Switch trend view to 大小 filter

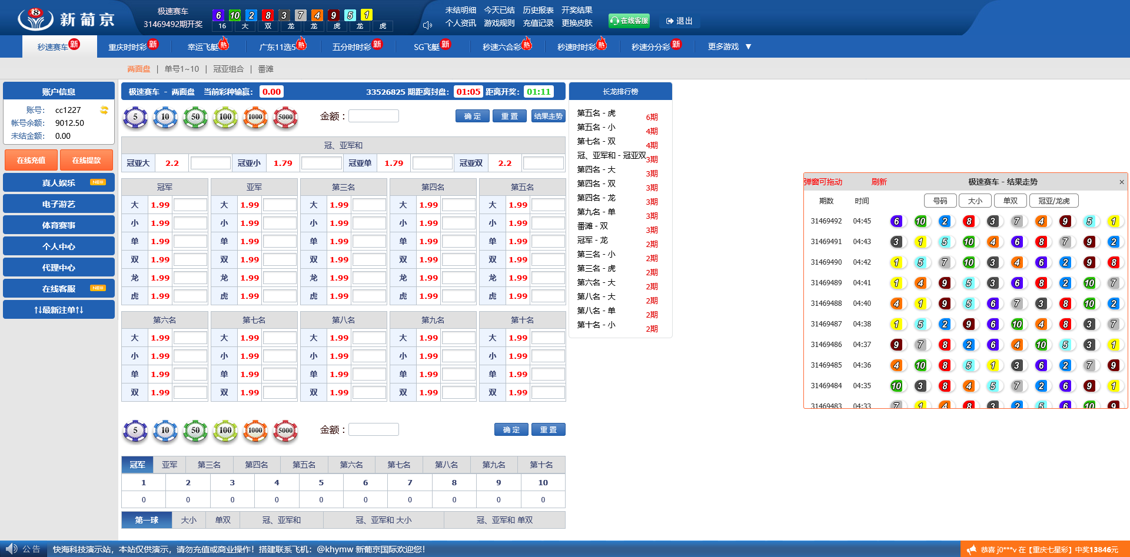point(975,201)
